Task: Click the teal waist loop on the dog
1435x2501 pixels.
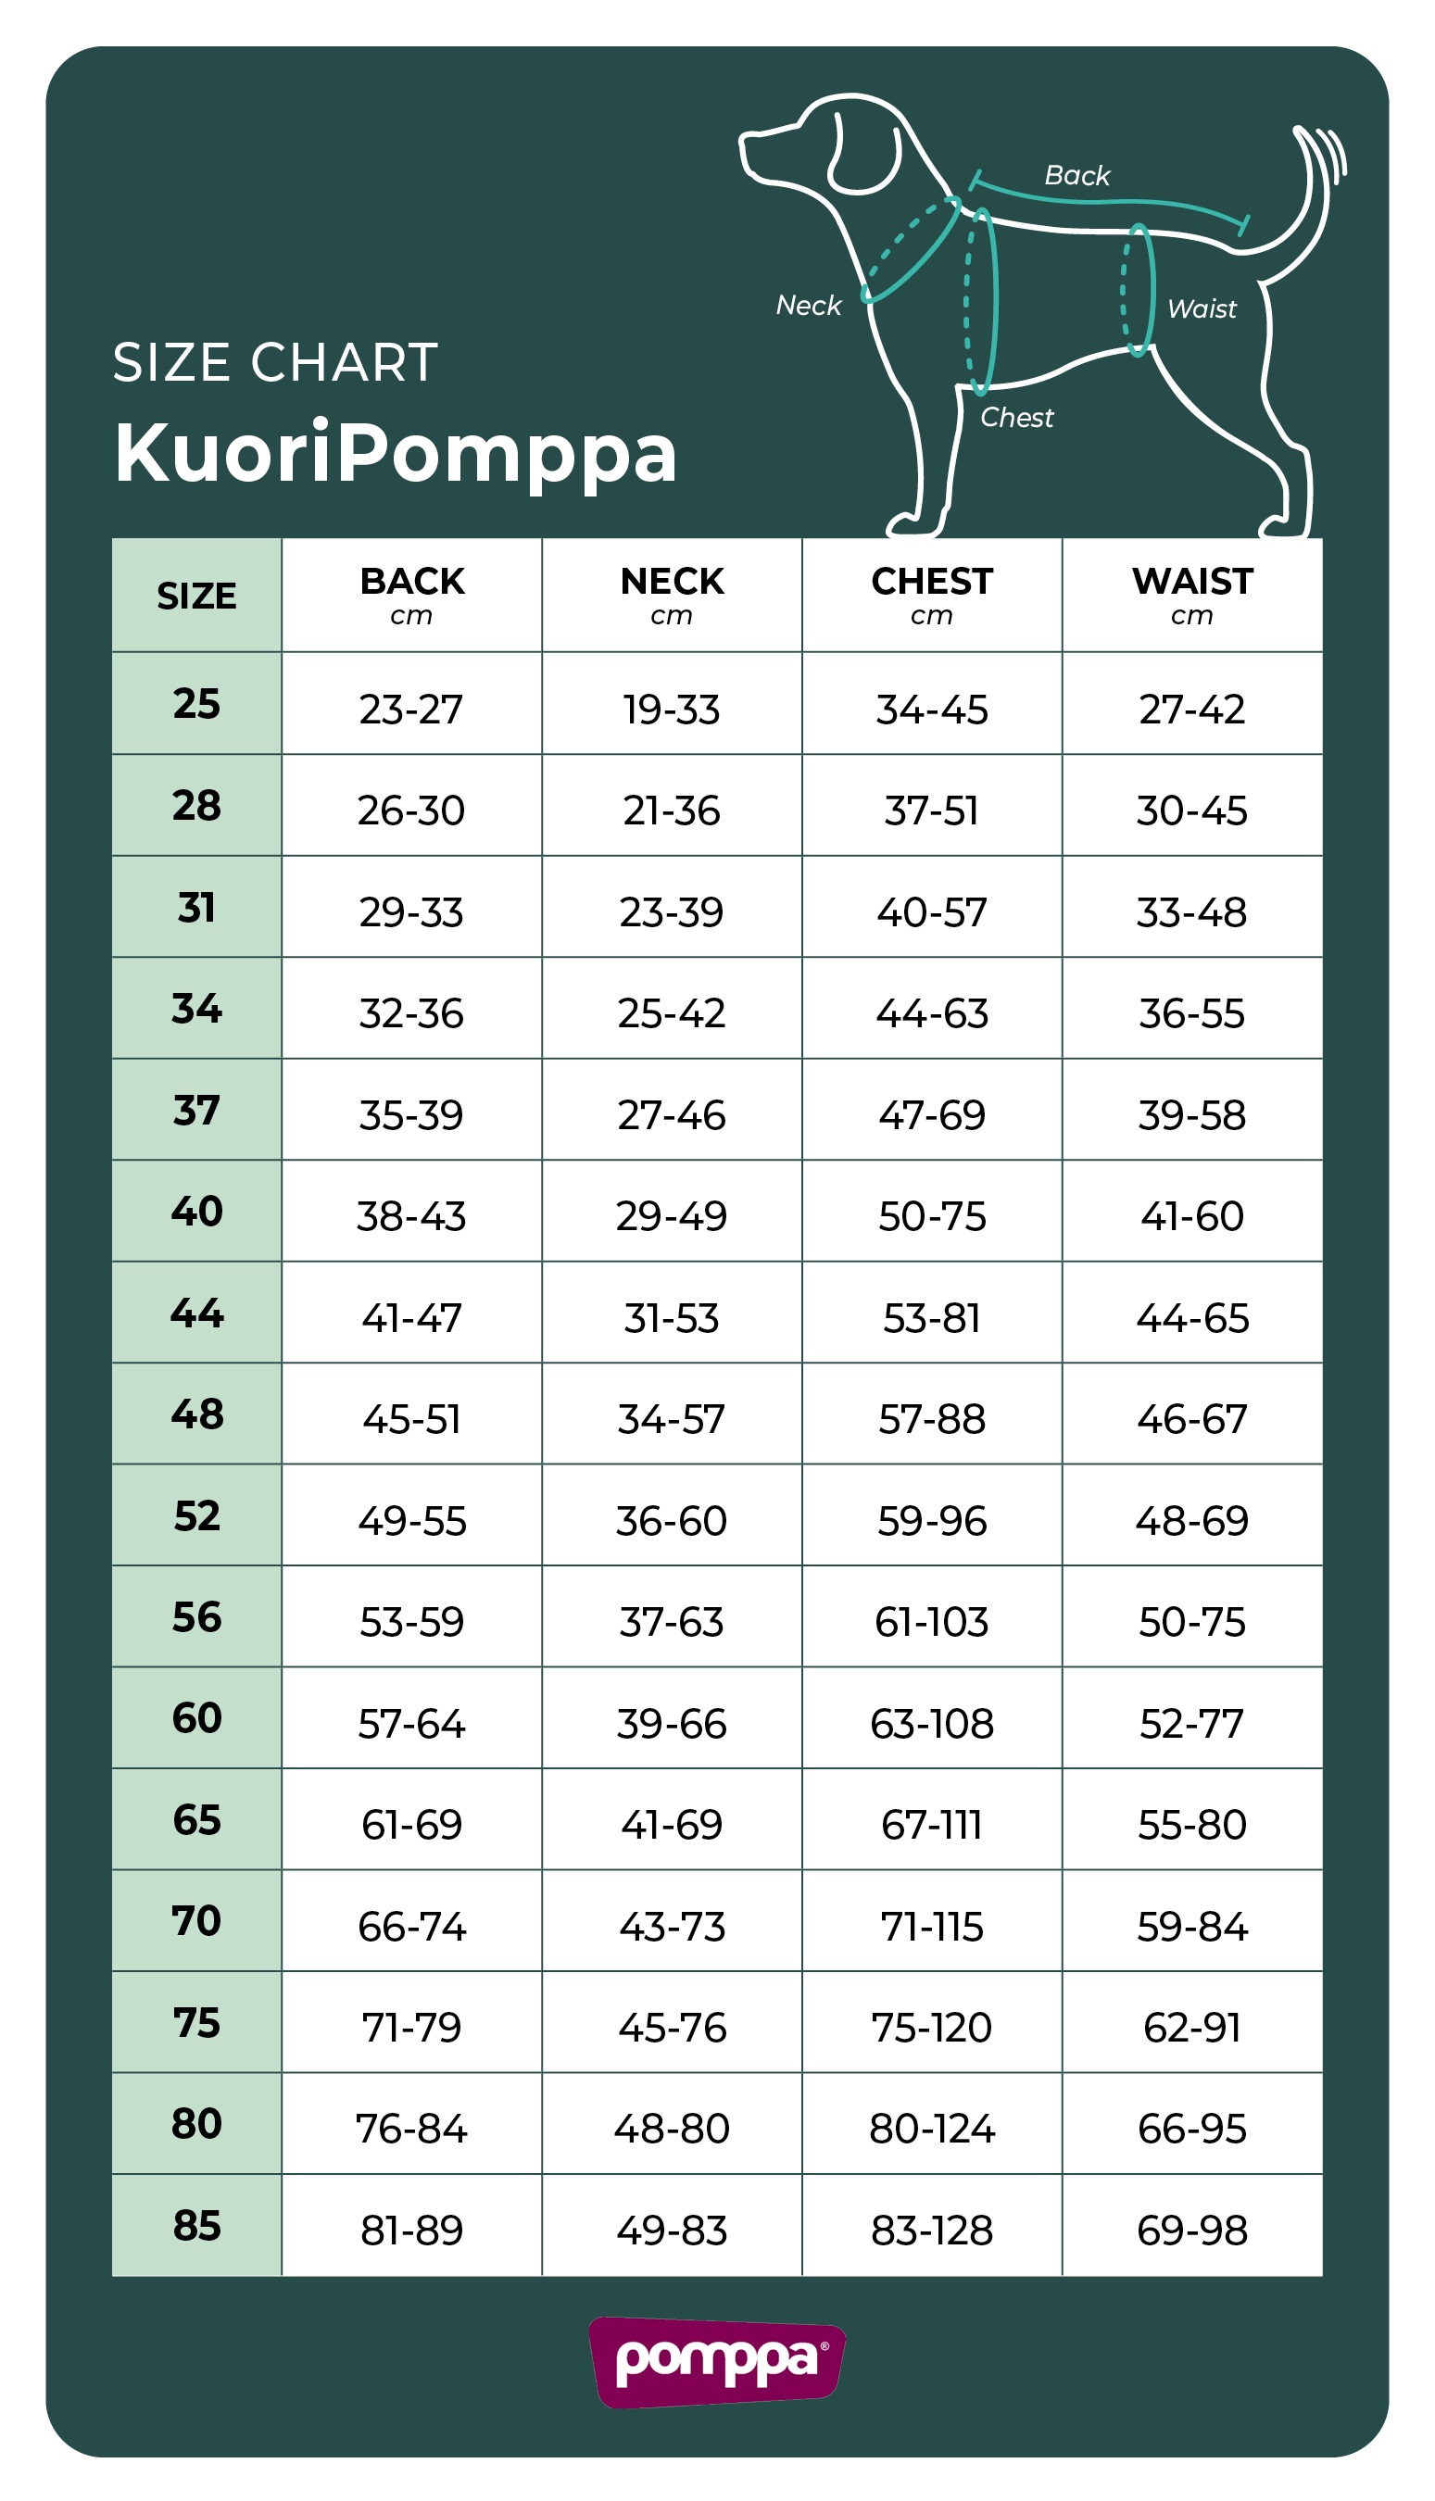Action: click(x=1139, y=291)
